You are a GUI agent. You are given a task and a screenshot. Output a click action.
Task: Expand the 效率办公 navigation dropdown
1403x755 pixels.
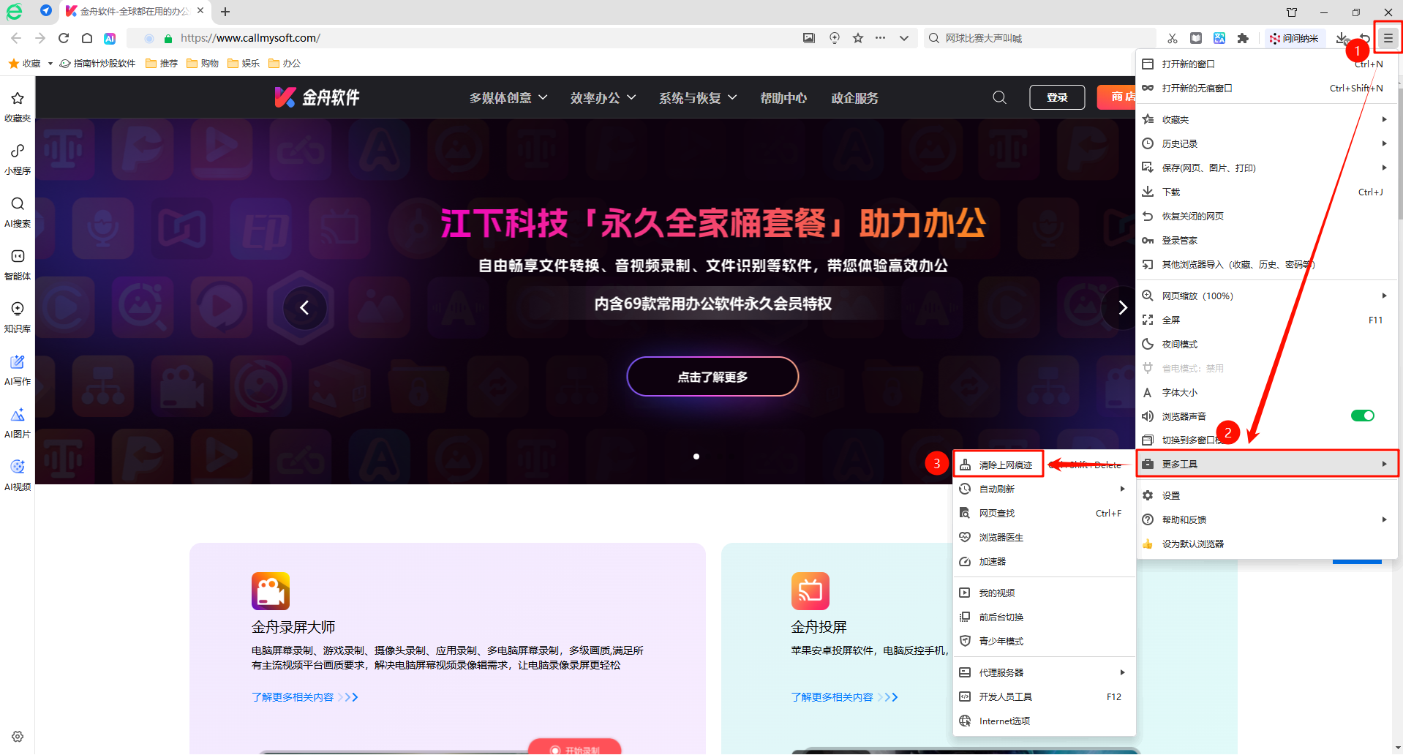pos(603,98)
